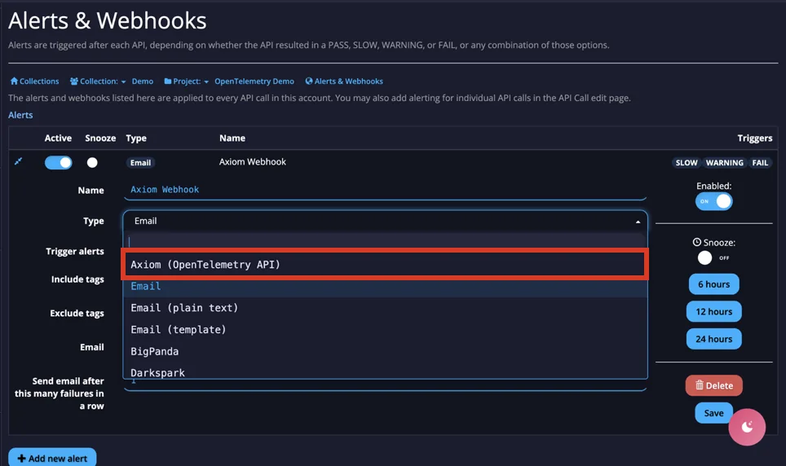Select the highlighted Email option
The width and height of the screenshot is (786, 466).
pos(385,286)
